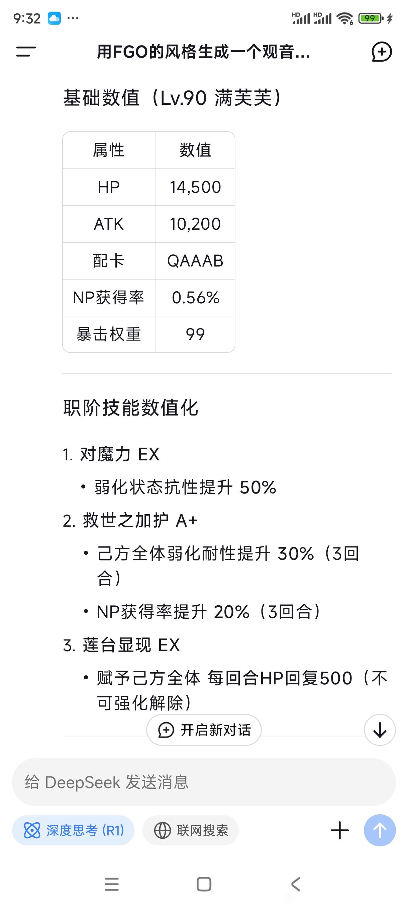Tap the cloud app status bar icon
This screenshot has height=908, width=408.
tap(54, 18)
